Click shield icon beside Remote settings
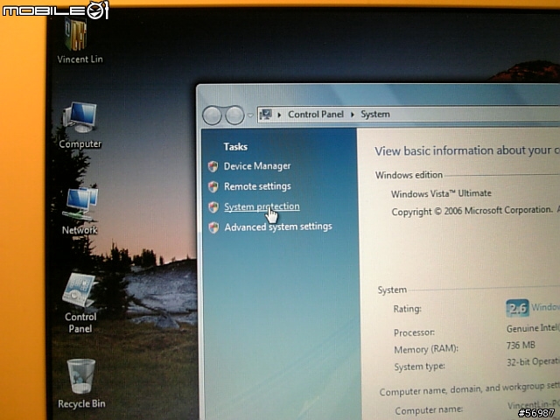 (213, 186)
